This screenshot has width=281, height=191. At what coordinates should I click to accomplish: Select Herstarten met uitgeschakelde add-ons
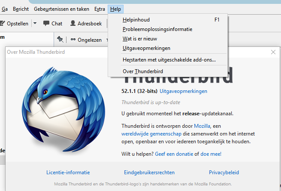pyautogui.click(x=168, y=60)
